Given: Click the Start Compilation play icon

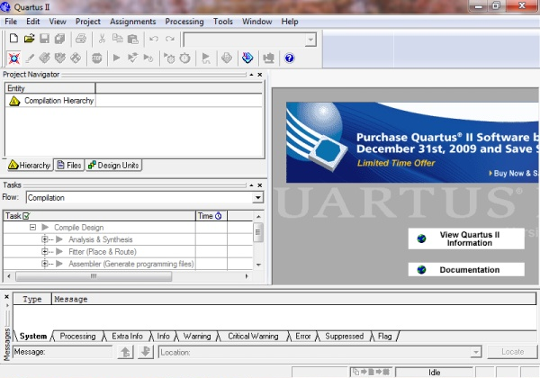Looking at the screenshot, I should (x=116, y=58).
